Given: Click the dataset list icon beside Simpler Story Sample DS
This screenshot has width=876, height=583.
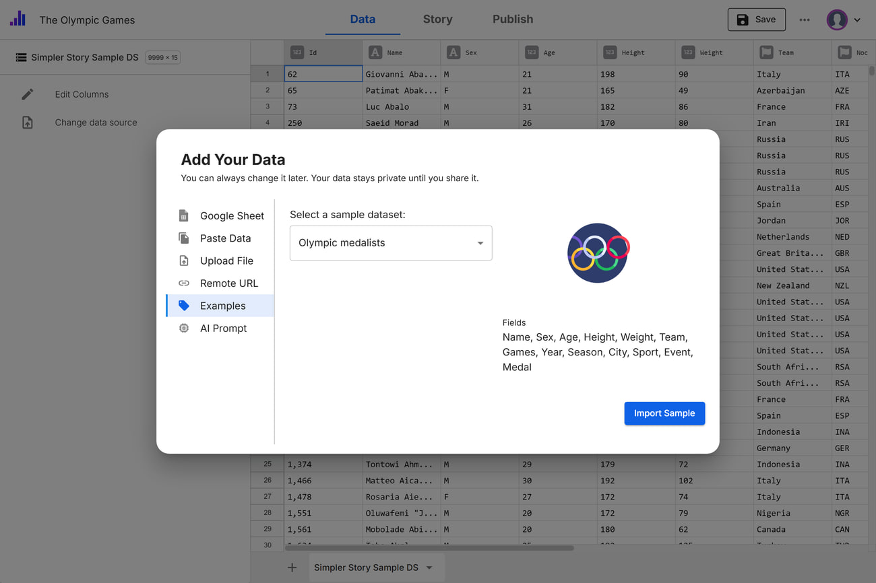Looking at the screenshot, I should click(22, 57).
